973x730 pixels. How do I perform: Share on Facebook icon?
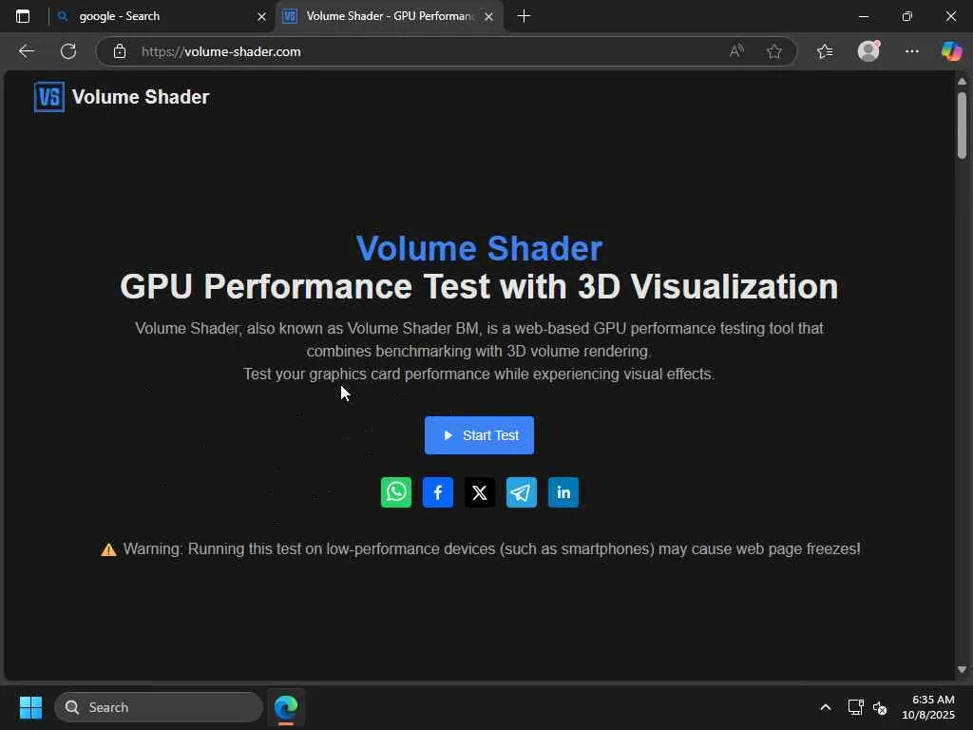438,492
